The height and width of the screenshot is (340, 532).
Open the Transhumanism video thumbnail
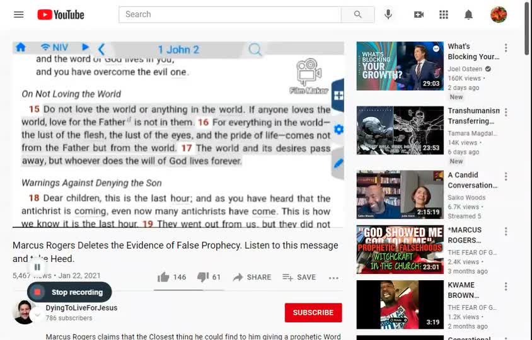tap(400, 130)
